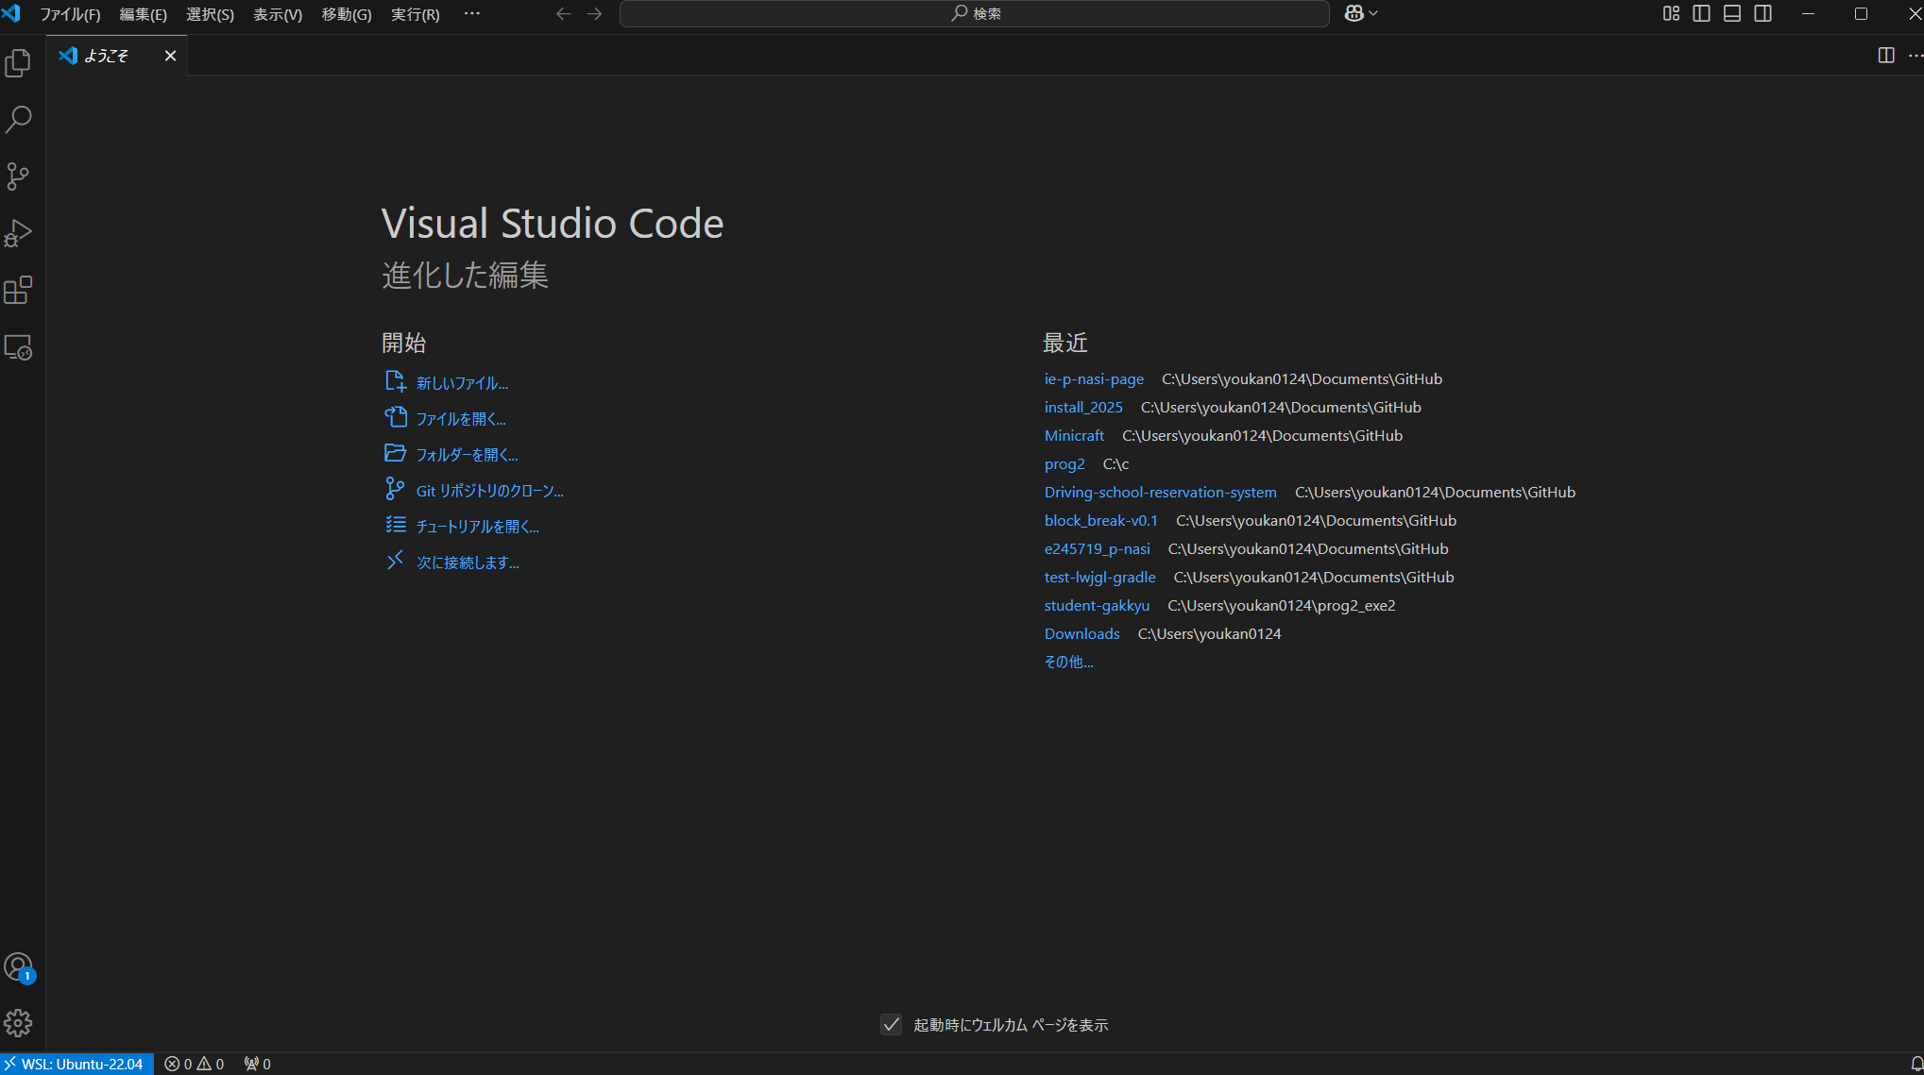The height and width of the screenshot is (1075, 1924).
Task: Open recent folder student-gakkyu
Action: tap(1097, 605)
